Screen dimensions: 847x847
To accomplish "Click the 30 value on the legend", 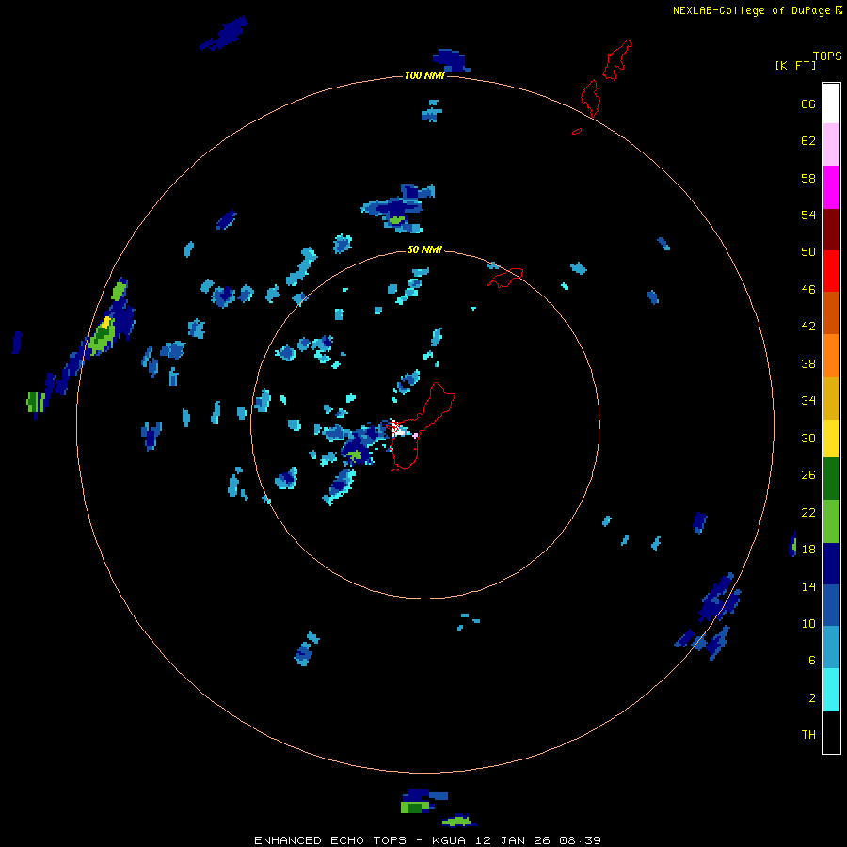I will [x=808, y=438].
